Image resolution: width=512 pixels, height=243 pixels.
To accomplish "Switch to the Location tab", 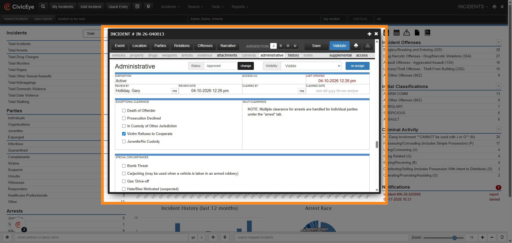I will tap(139, 46).
